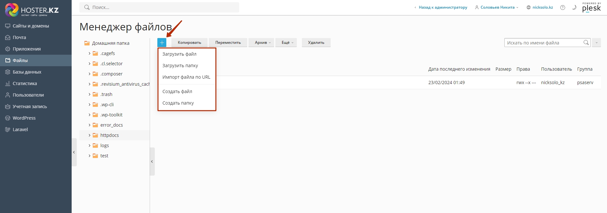Select the .wp-cli folder name
Viewport: 607px width, 213px height.
point(107,105)
